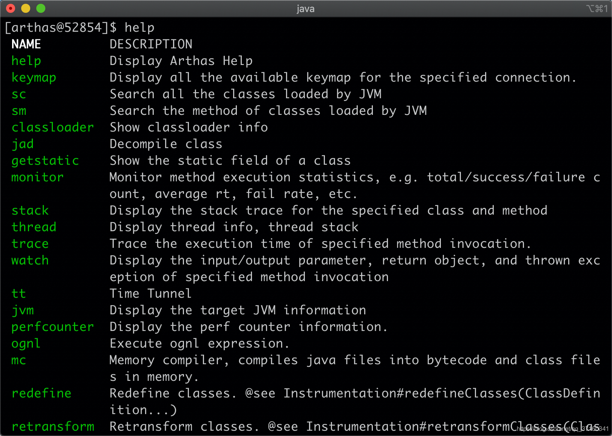The width and height of the screenshot is (612, 436).
Task: Click 'Search all the classes loaded by JVM'
Action: (246, 94)
